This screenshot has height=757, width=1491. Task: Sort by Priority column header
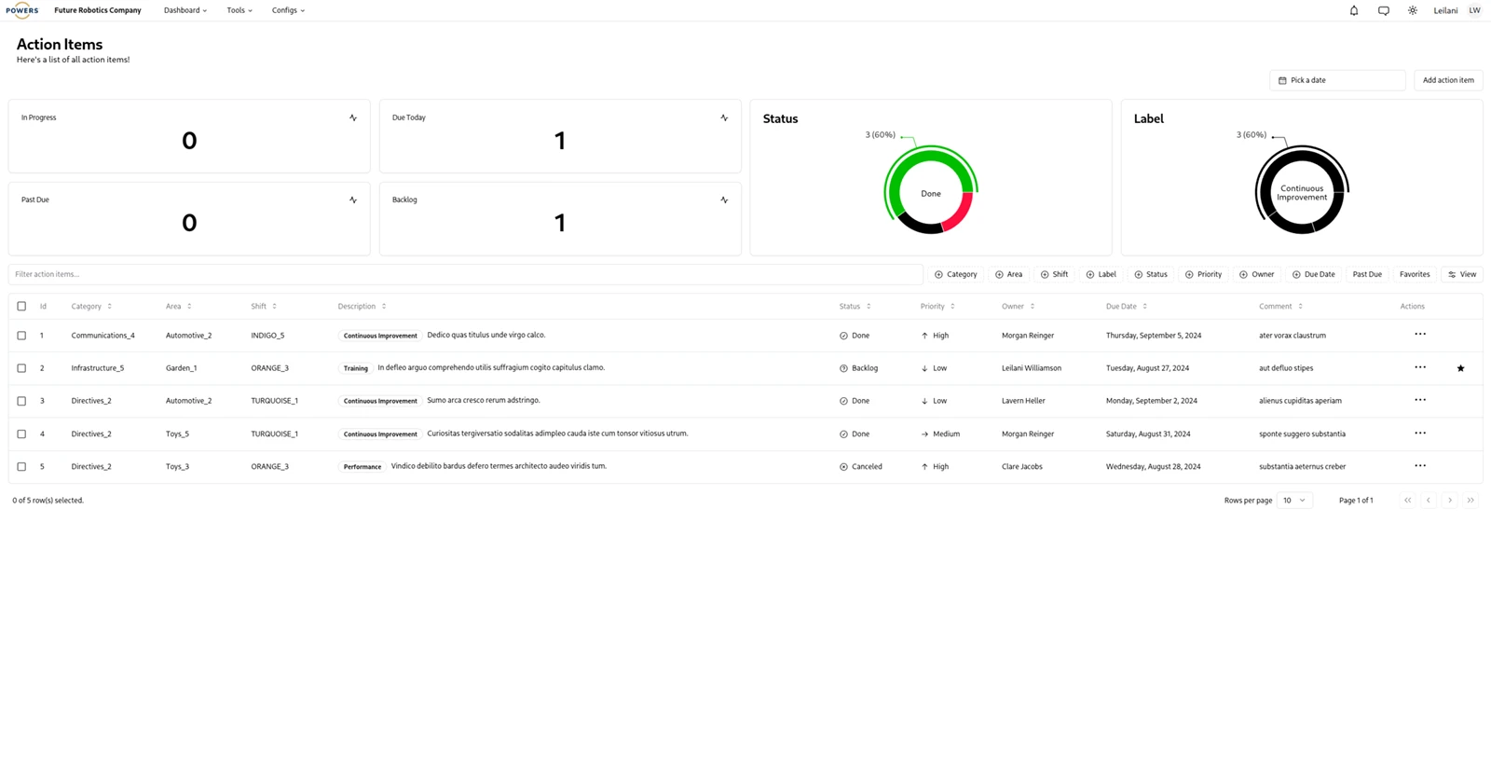click(937, 306)
